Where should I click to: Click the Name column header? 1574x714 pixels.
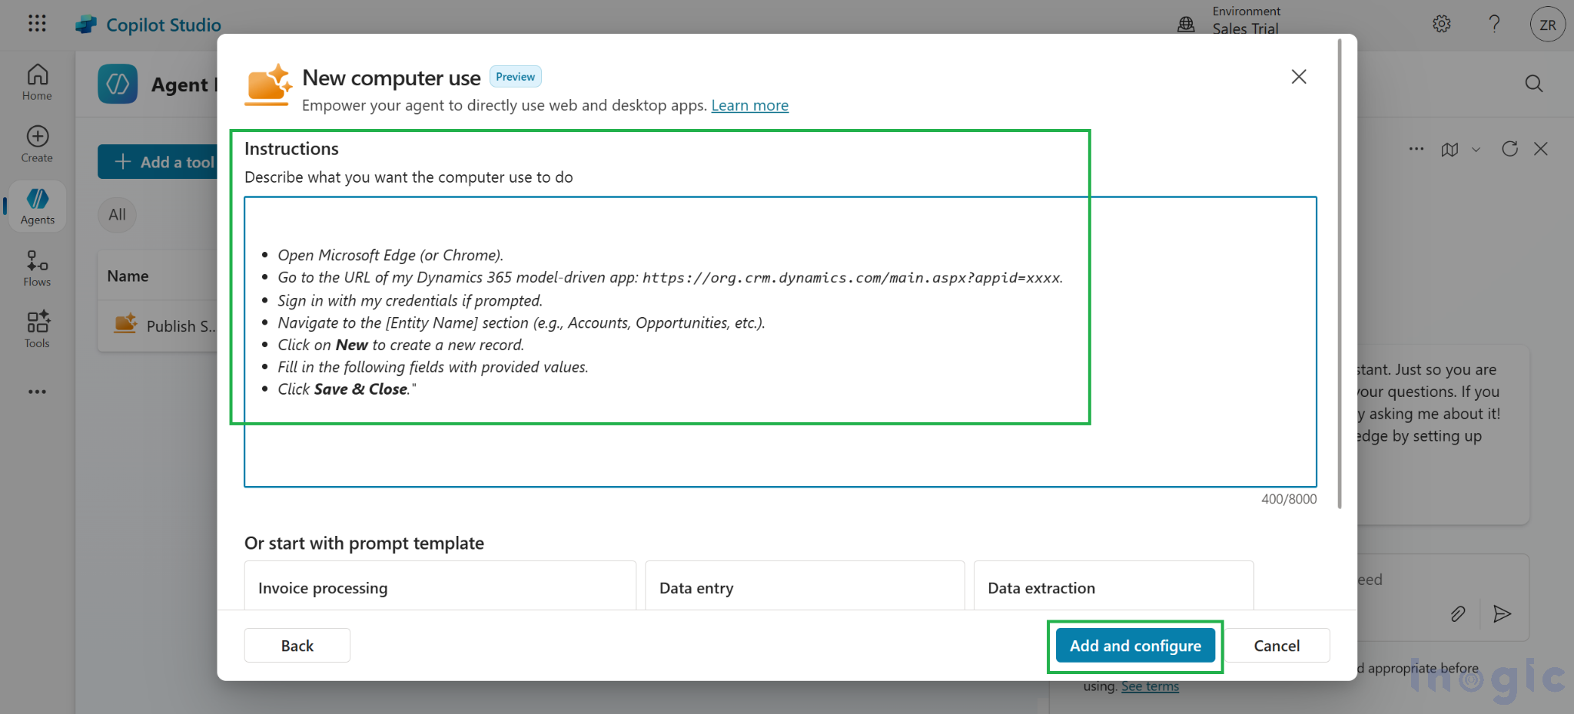pyautogui.click(x=128, y=276)
